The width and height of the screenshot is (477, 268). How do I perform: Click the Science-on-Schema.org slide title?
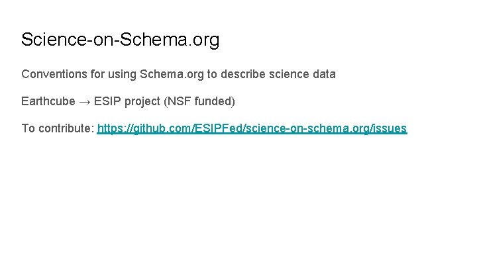click(x=120, y=40)
